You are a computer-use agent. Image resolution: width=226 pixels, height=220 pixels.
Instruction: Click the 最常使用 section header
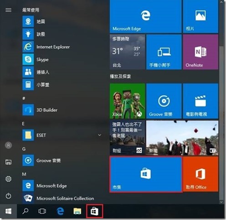click(x=31, y=10)
